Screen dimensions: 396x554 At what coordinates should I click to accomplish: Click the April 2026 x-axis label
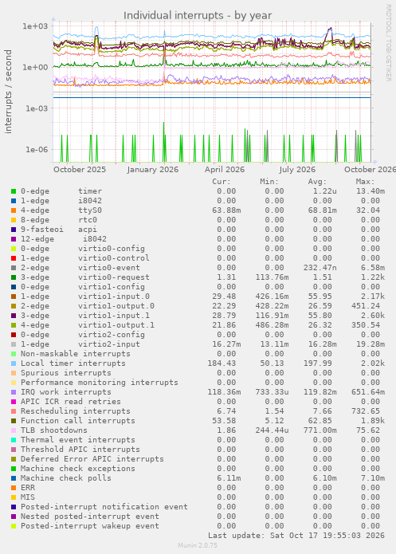225,170
